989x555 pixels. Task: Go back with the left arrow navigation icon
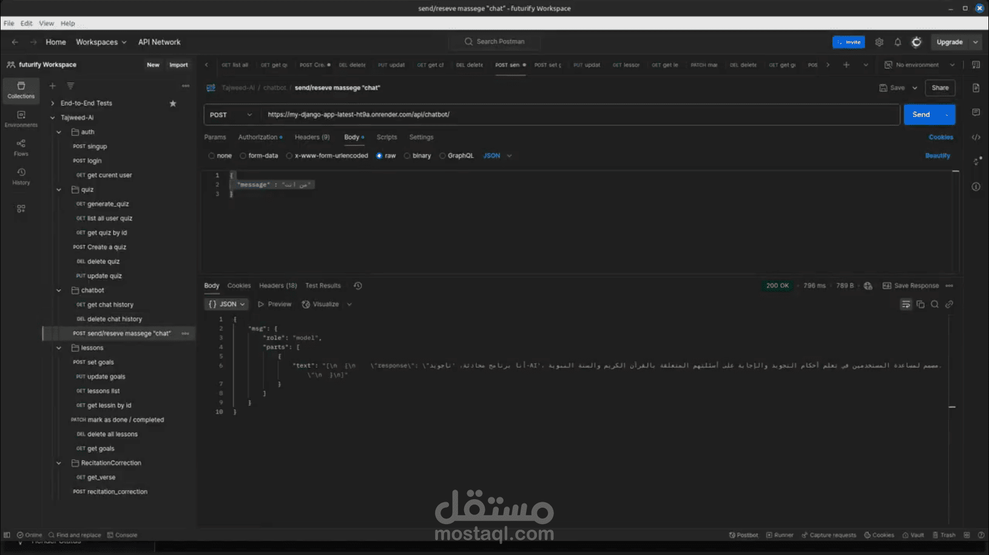click(x=15, y=42)
